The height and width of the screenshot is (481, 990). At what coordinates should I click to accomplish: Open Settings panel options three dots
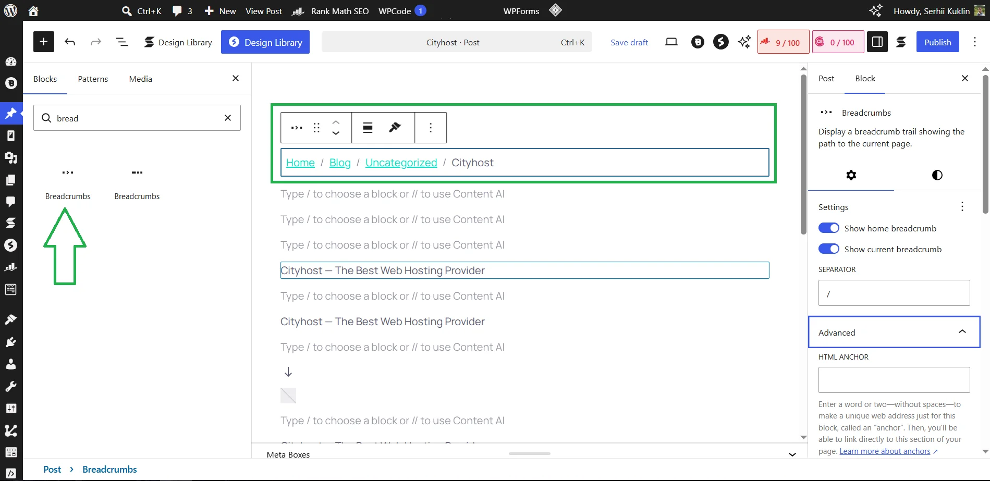point(962,206)
